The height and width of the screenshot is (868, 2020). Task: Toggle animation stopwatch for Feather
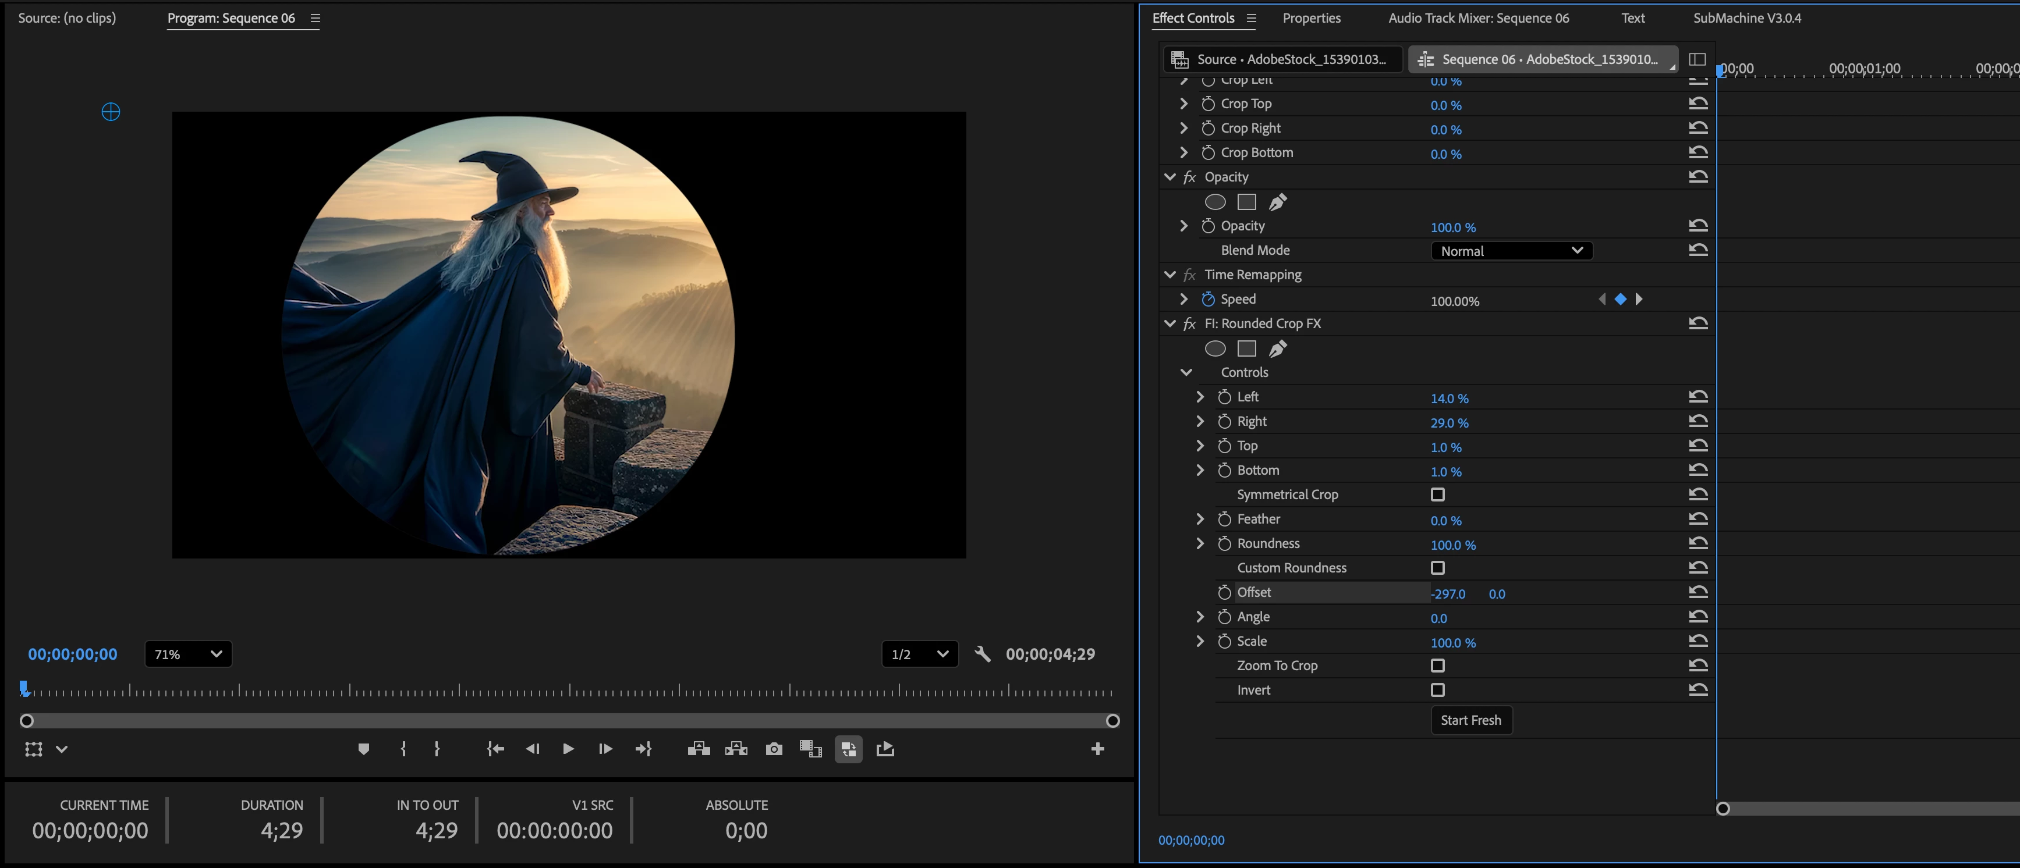click(x=1224, y=518)
